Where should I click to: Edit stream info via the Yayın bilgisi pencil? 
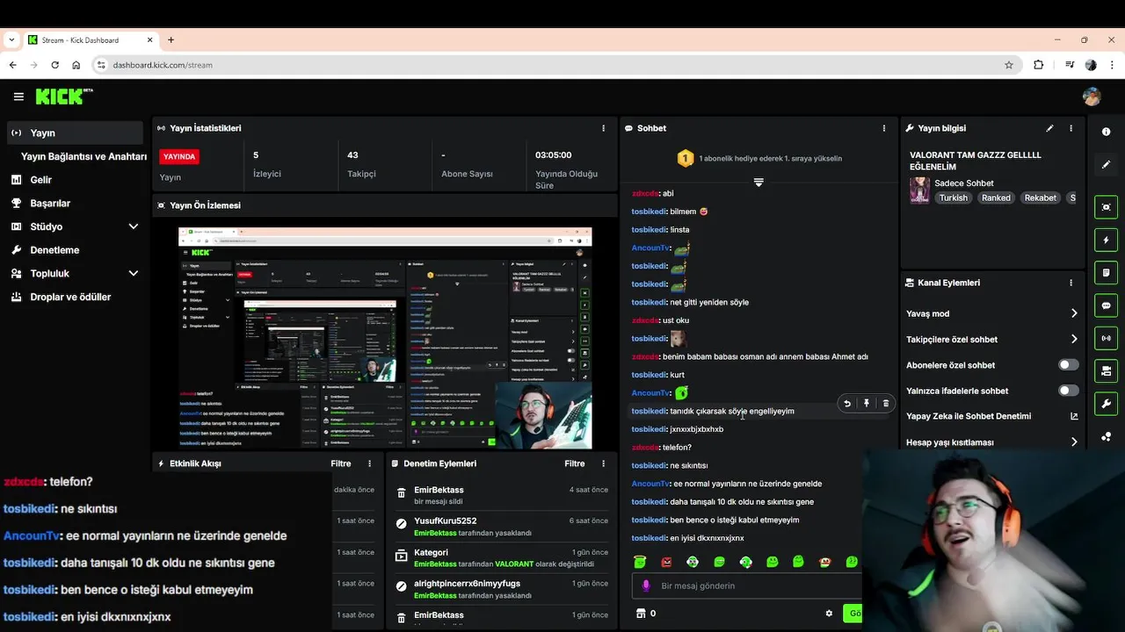coord(1049,128)
